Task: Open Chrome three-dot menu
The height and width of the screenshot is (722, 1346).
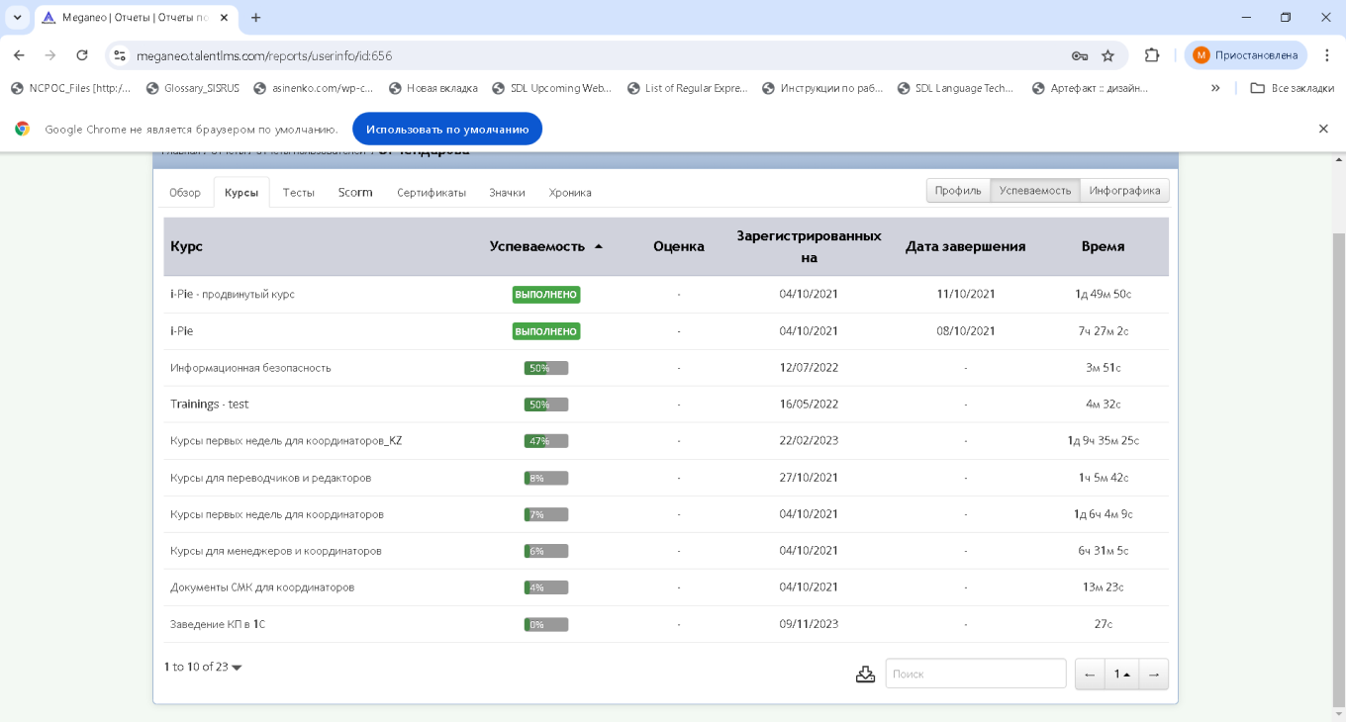Action: click(1327, 55)
